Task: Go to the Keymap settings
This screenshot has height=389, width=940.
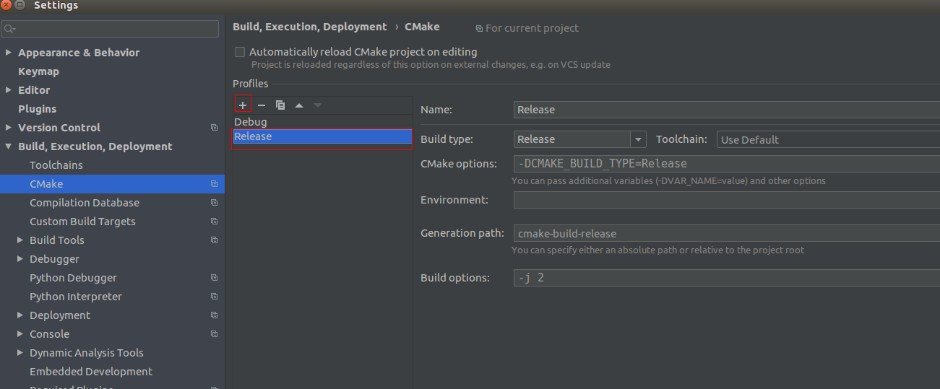Action: 38,71
